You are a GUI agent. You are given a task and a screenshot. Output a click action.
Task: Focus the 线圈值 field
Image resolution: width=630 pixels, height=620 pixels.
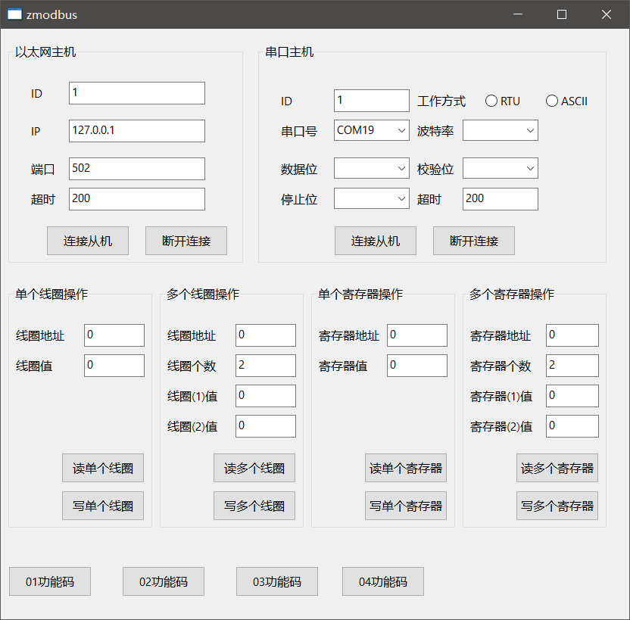pos(114,366)
